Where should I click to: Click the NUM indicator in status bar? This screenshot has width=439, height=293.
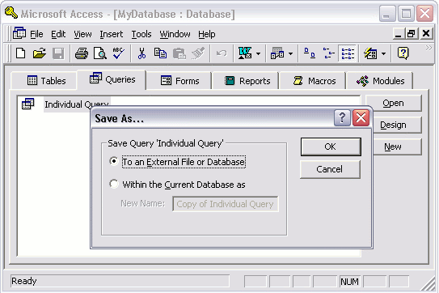349,282
